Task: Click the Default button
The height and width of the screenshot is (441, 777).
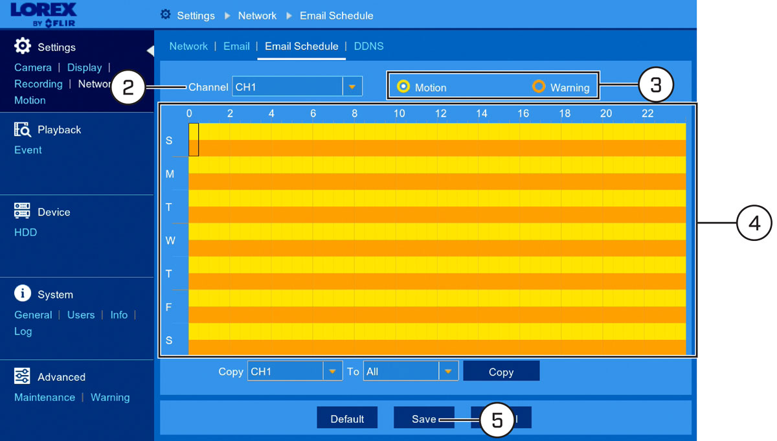Action: [347, 418]
